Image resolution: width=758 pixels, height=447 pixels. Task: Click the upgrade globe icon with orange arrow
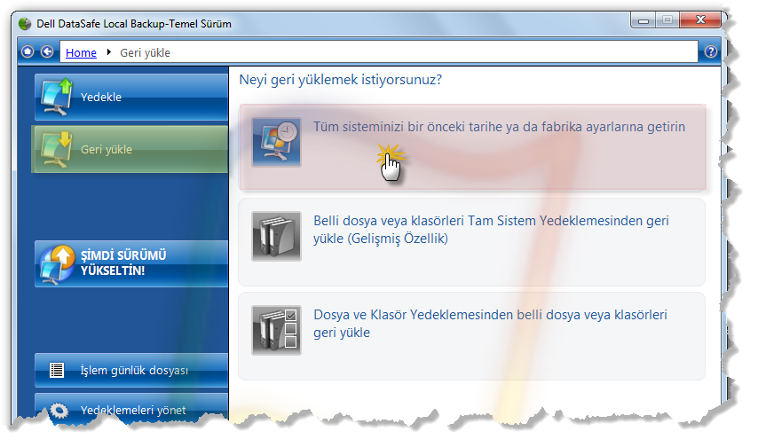[58, 263]
